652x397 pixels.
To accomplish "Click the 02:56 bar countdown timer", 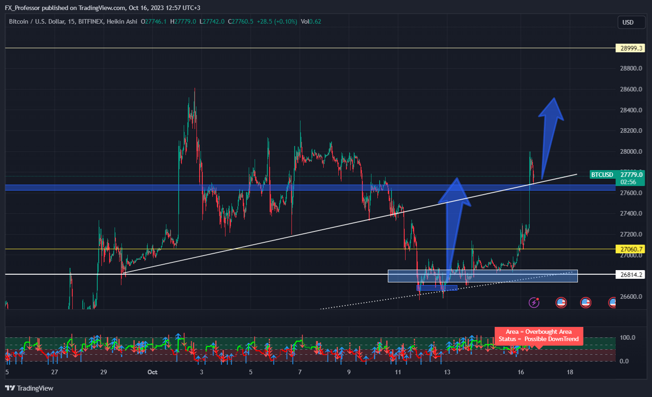I will click(628, 182).
